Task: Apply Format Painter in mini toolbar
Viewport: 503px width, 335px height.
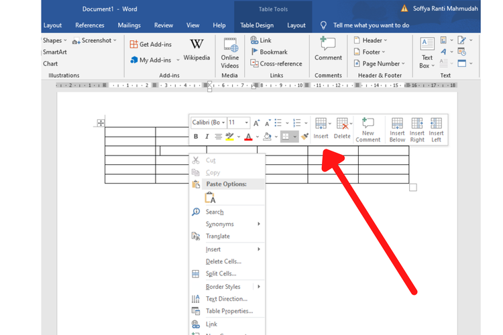Action: pos(304,137)
